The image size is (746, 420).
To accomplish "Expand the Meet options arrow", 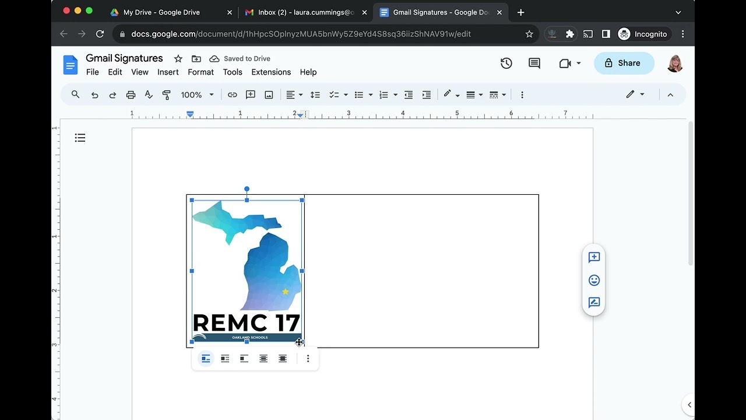I will [x=579, y=63].
